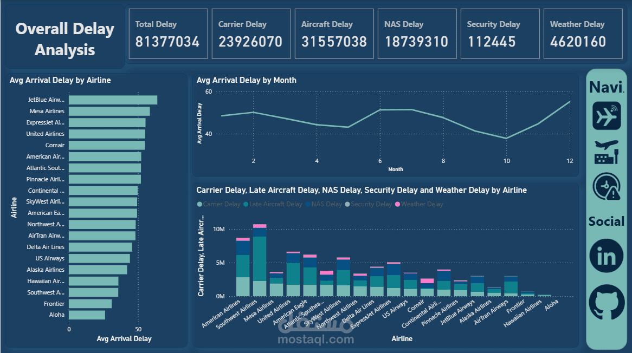The image size is (632, 353).
Task: Click United Airlines stacked column
Action: (293, 274)
